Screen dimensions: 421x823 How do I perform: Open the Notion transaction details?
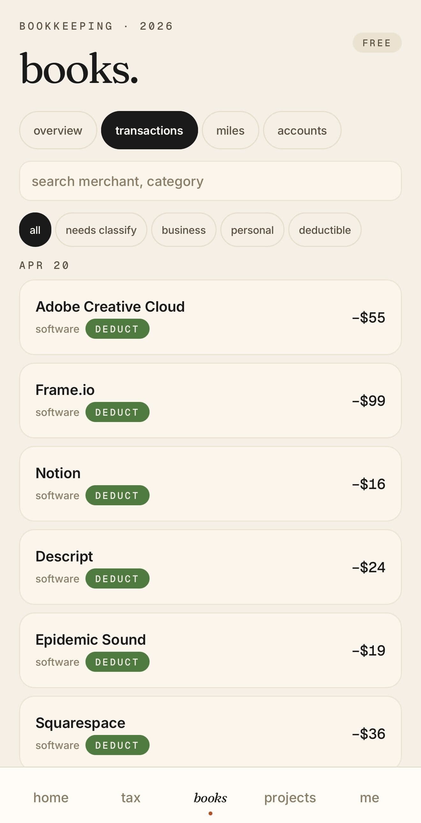(211, 483)
